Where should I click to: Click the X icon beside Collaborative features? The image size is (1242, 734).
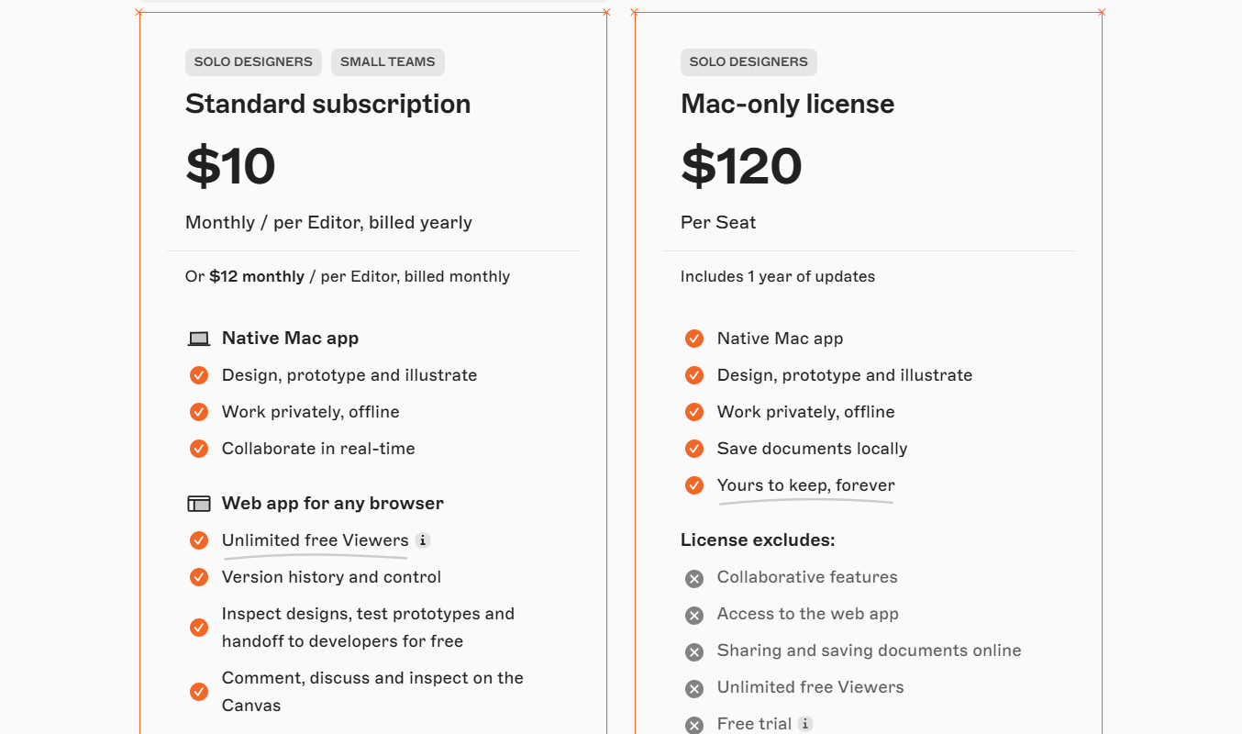click(694, 578)
